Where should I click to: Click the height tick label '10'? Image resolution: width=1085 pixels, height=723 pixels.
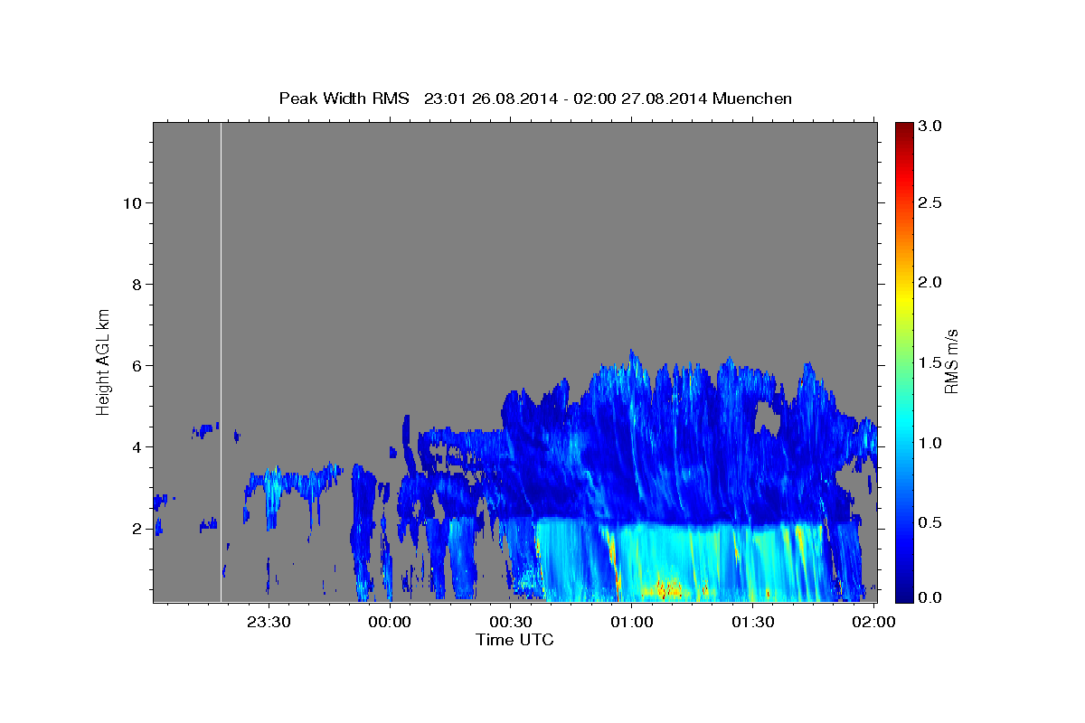tap(131, 202)
